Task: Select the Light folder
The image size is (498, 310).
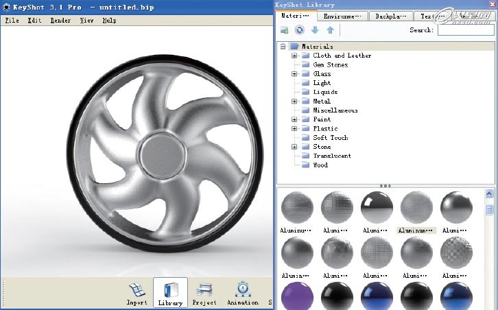Action: pos(322,83)
